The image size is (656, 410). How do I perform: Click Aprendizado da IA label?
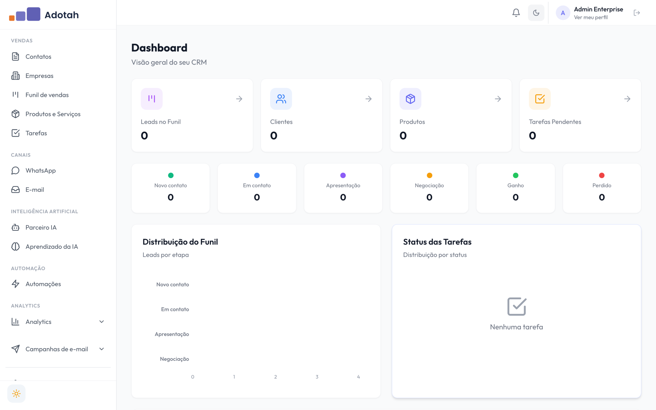point(52,247)
